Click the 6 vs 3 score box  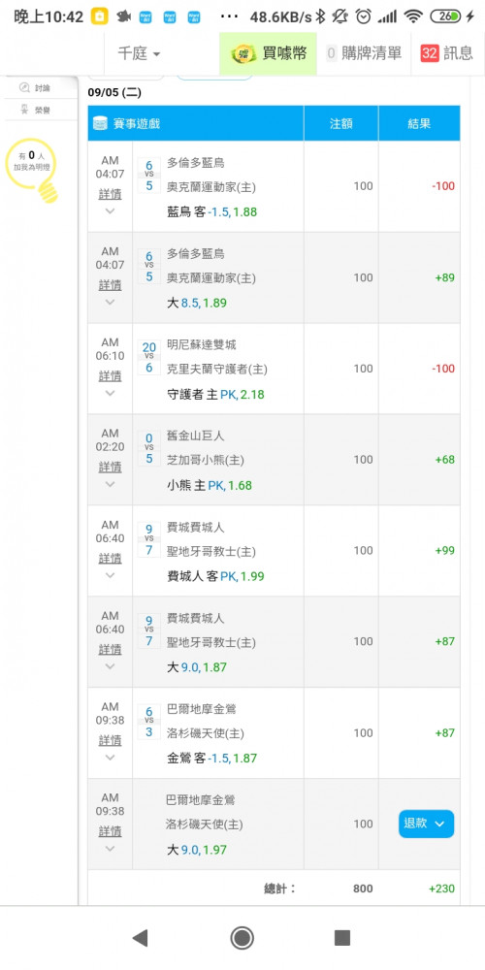coord(149,720)
